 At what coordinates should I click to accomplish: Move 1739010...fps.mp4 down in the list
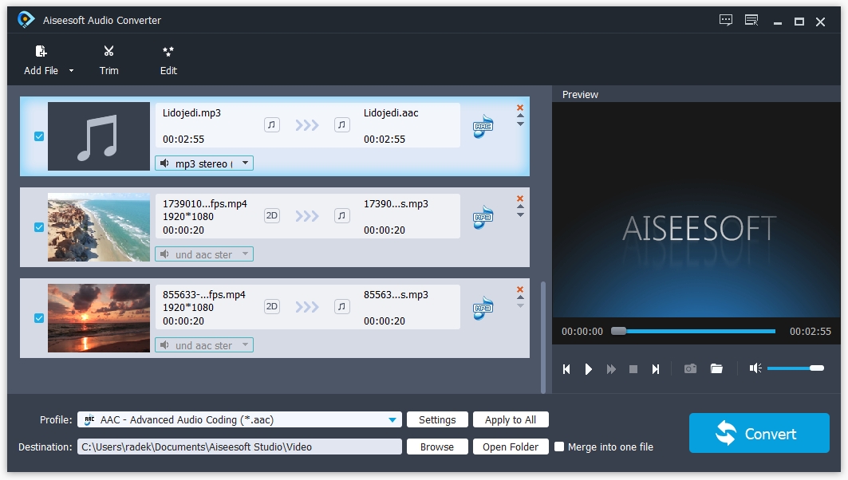[x=520, y=215]
